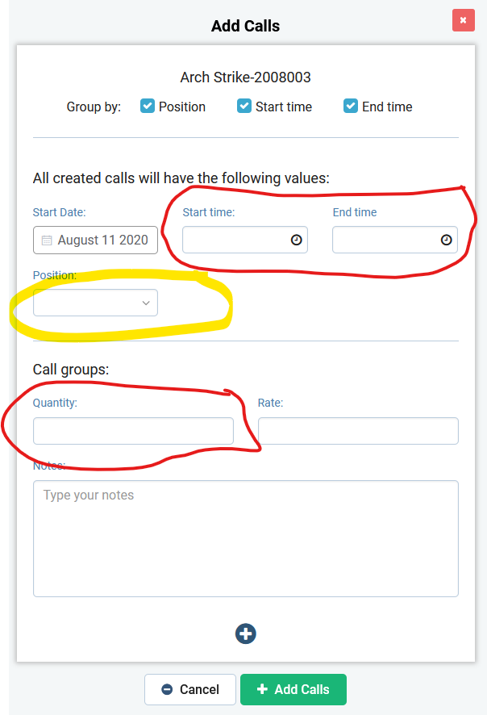Click the red close X icon
The width and height of the screenshot is (487, 715).
463,20
